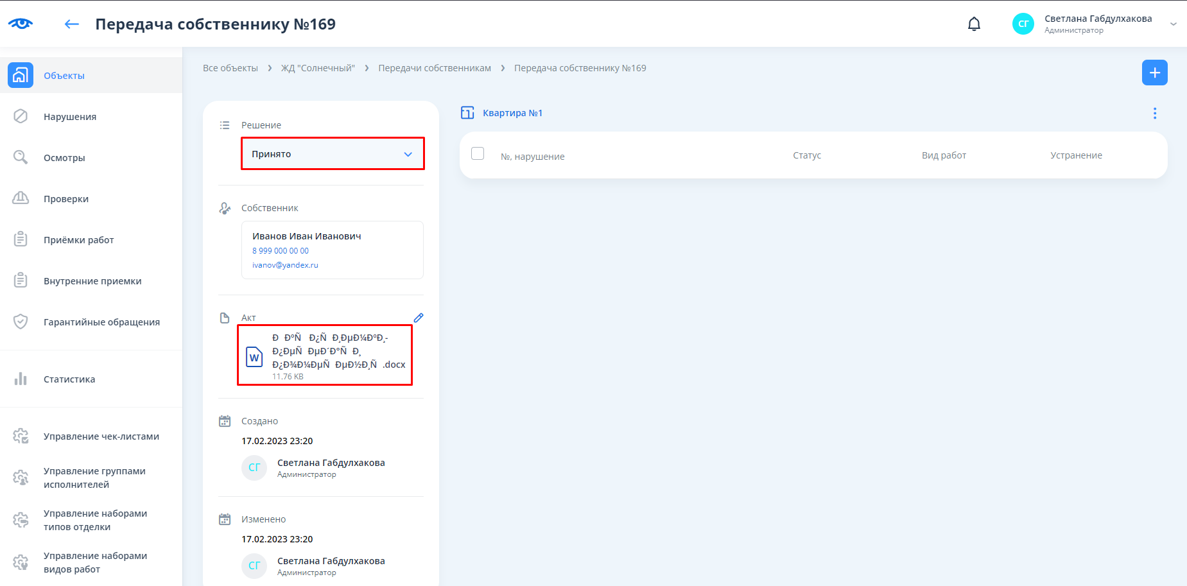Expand the user profile menu chevron
This screenshot has width=1187, height=586.
pyautogui.click(x=1173, y=24)
